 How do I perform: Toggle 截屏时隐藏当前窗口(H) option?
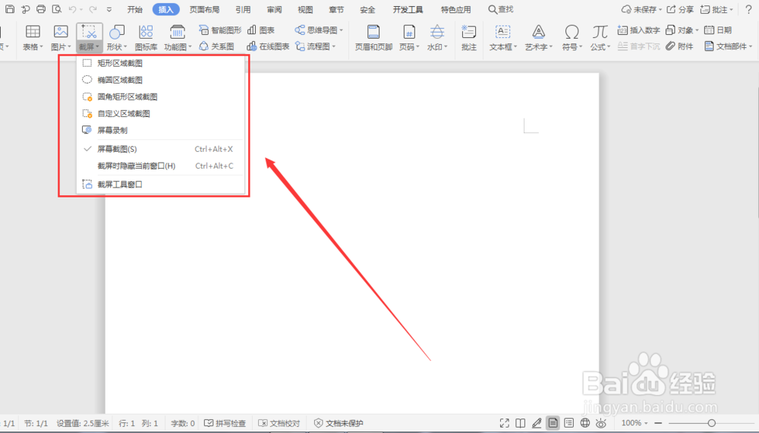160,166
